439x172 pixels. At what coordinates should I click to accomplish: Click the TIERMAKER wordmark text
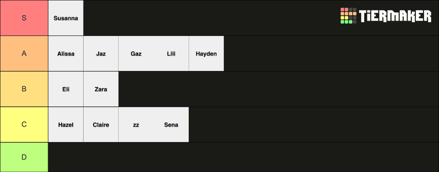click(x=395, y=16)
